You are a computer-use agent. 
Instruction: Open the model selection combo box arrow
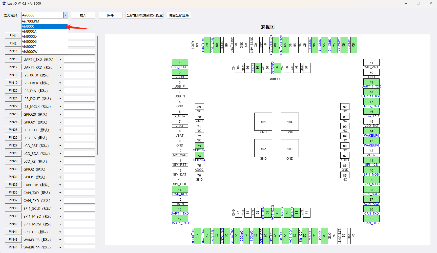point(66,15)
